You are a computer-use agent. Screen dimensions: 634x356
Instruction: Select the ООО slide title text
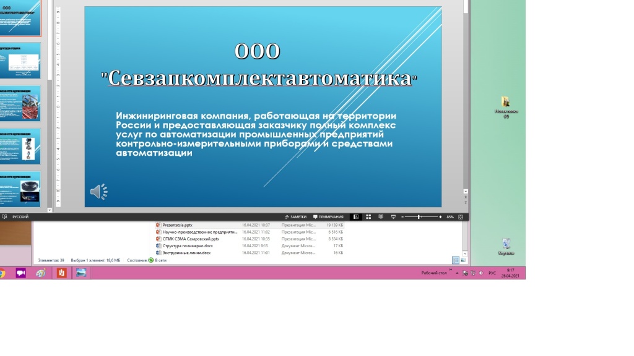257,51
